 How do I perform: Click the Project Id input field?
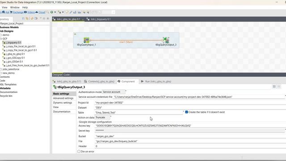coord(190,103)
